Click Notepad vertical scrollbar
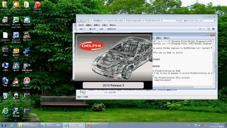Image resolution: width=227 pixels, height=128 pixels. (214, 63)
